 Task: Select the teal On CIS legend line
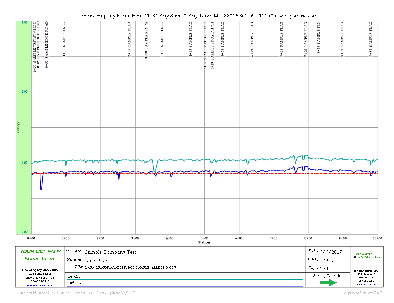pos(185,279)
